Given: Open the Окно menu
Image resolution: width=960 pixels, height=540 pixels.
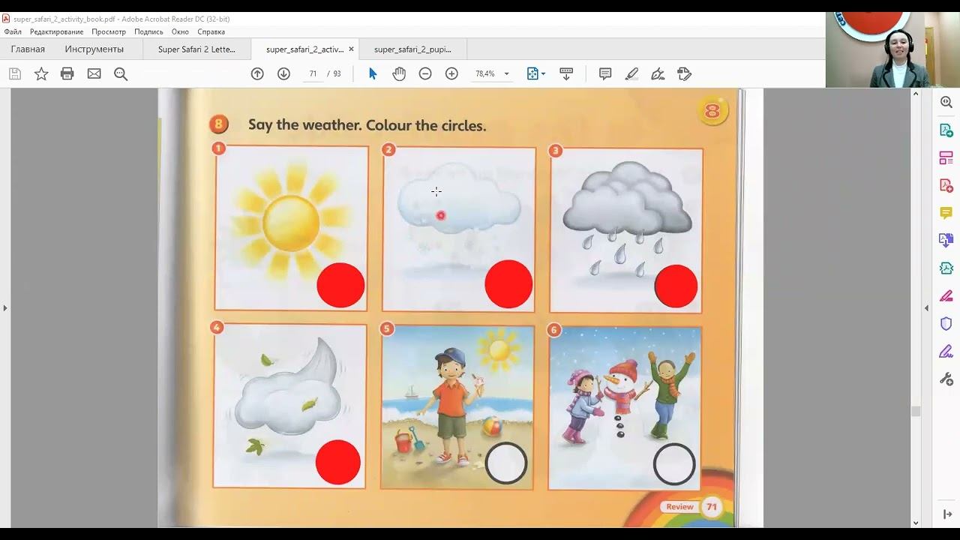Looking at the screenshot, I should (180, 31).
